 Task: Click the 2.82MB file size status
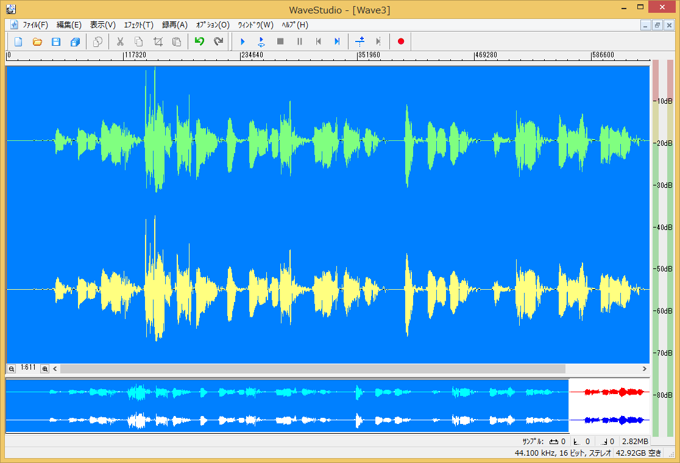(635, 441)
